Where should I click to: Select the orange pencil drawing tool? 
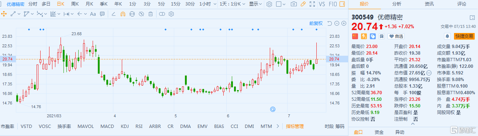[303, 4]
